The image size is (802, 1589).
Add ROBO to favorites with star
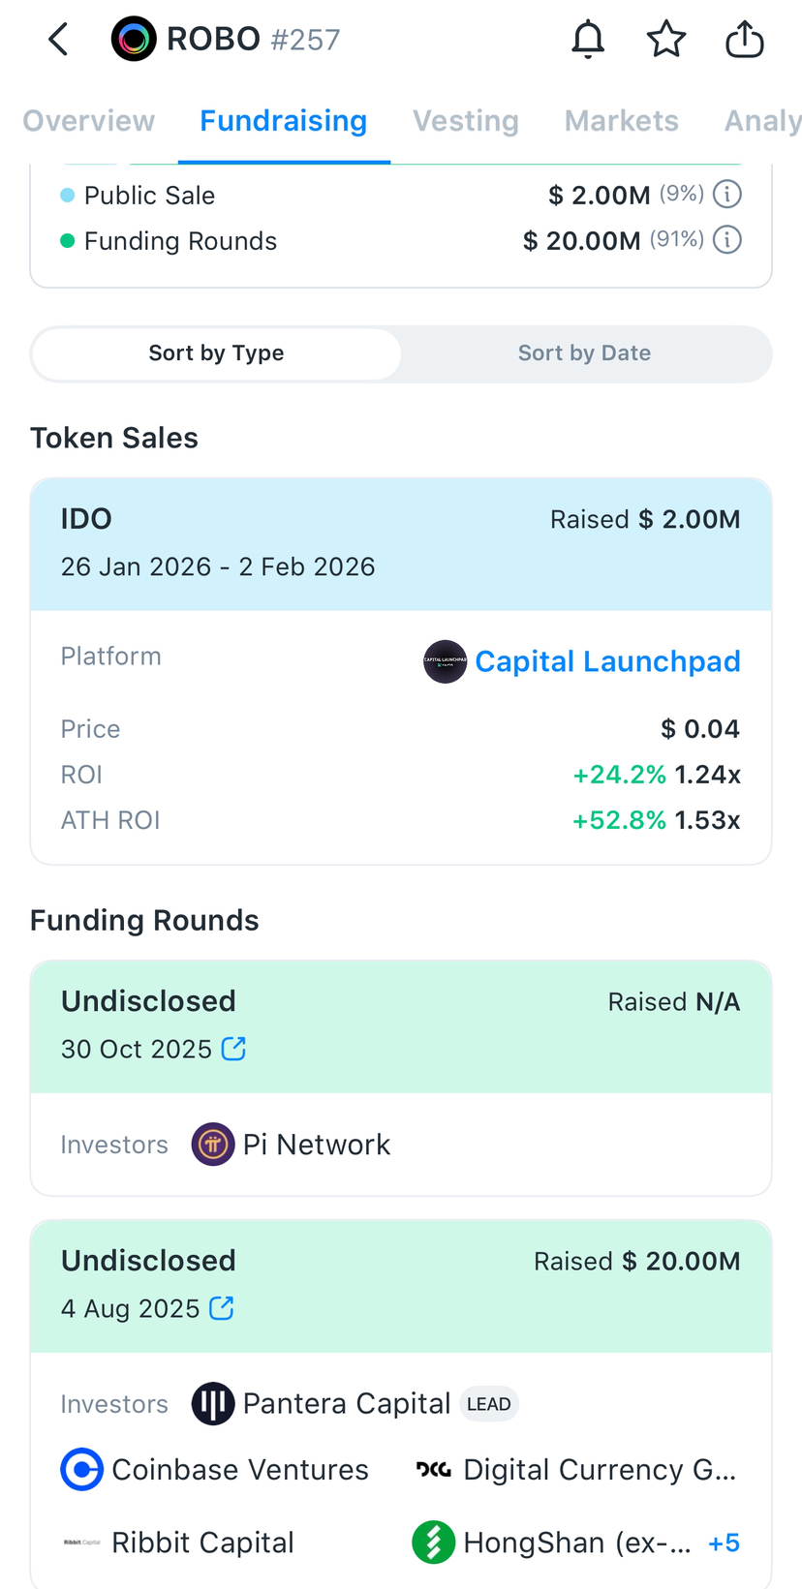[x=666, y=40]
